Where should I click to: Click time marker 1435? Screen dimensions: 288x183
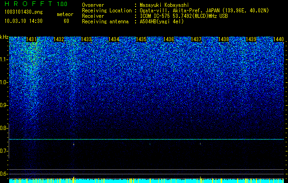click(x=141, y=39)
